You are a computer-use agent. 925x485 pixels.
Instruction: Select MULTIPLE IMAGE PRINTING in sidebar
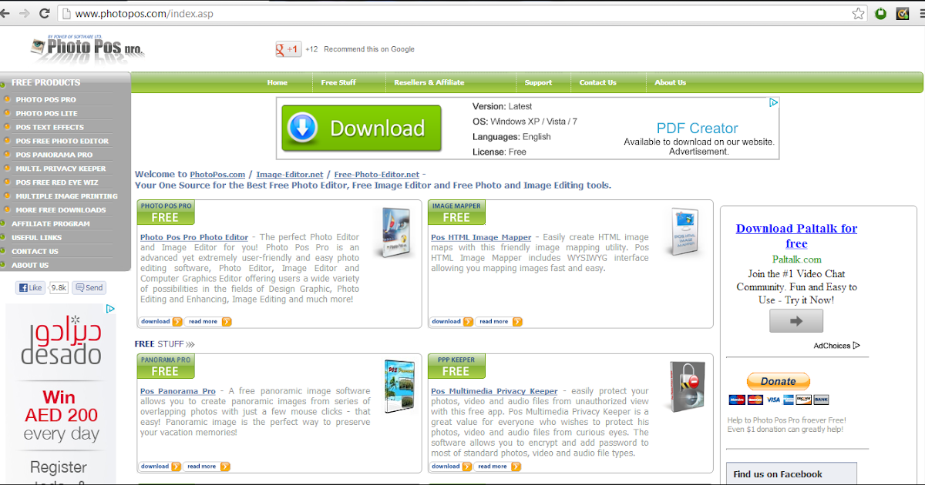(67, 196)
